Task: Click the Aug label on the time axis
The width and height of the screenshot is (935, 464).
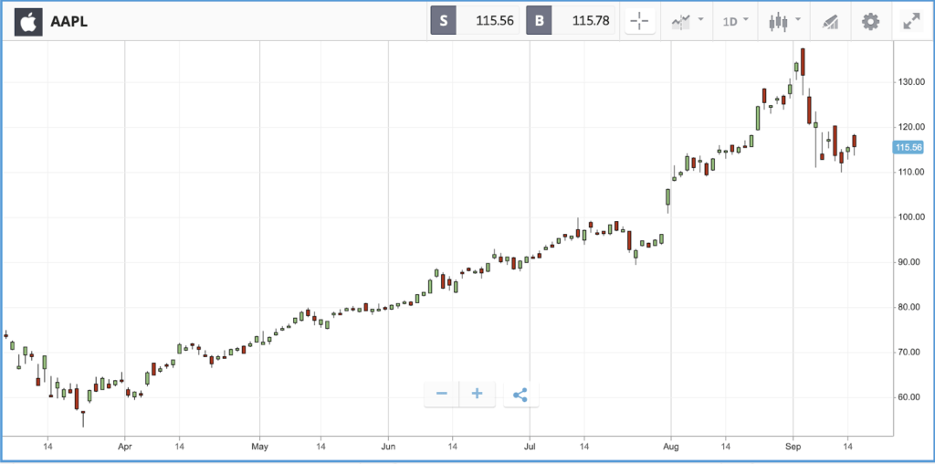Action: (671, 446)
